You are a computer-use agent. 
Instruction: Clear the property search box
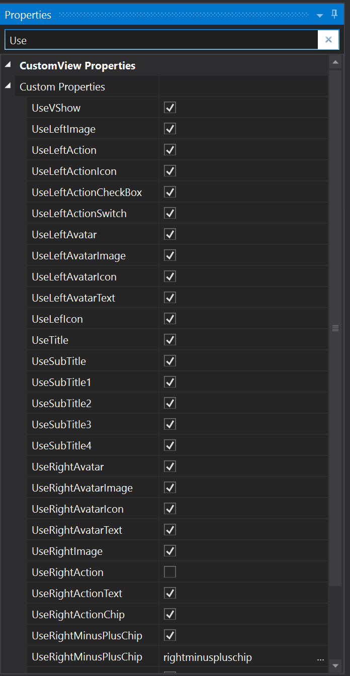point(328,40)
